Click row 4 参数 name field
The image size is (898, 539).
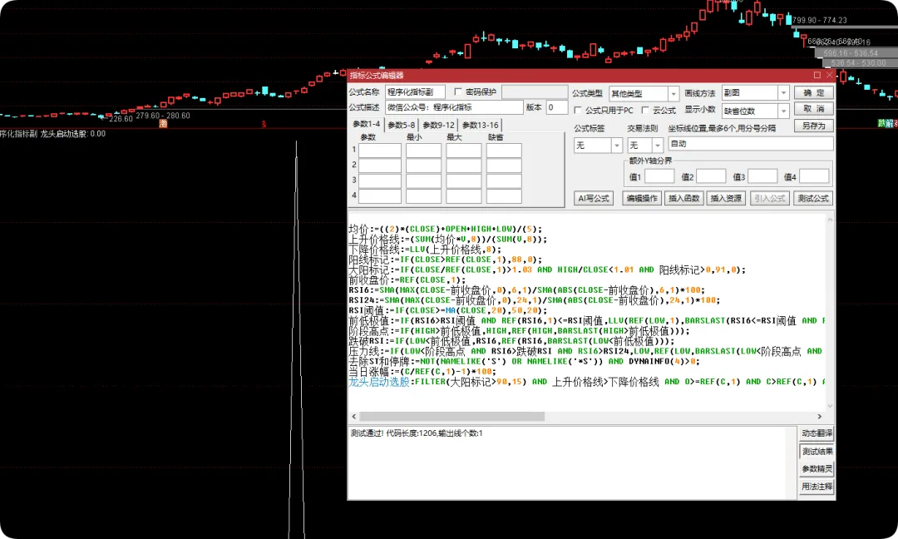[380, 196]
